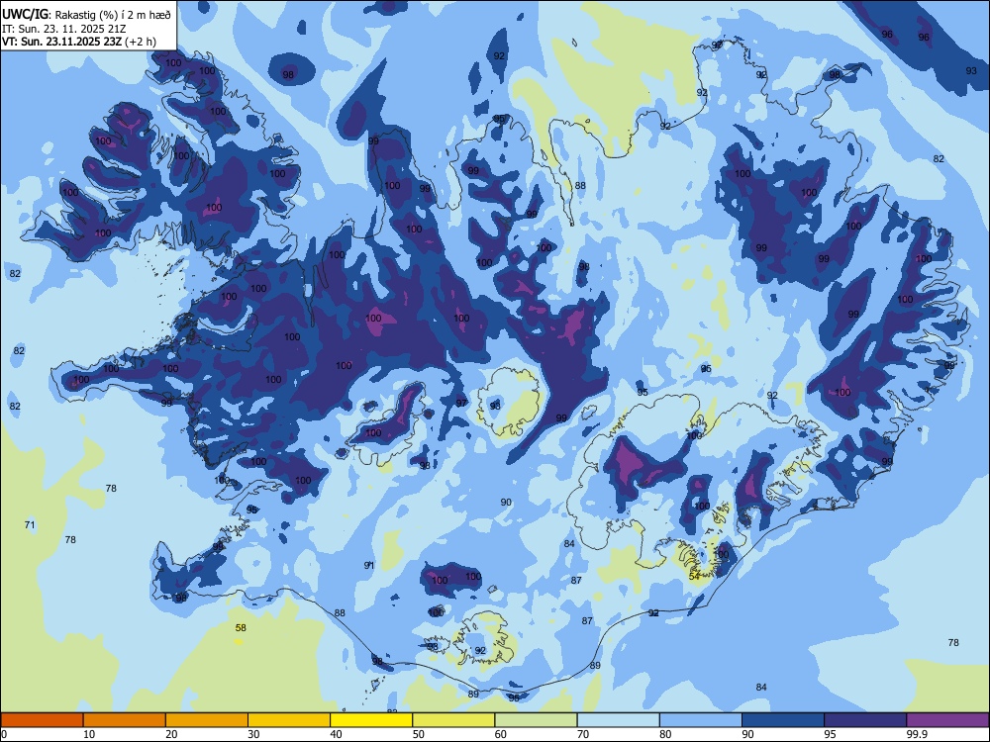Click the dark indigo 95–99.9 legend swatch

point(865,720)
